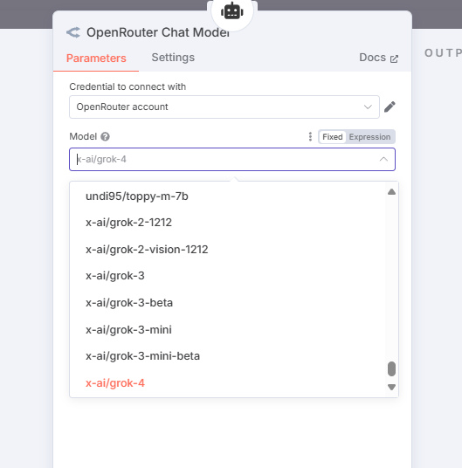Click the Docs external link icon
The width and height of the screenshot is (462, 468).
(394, 58)
